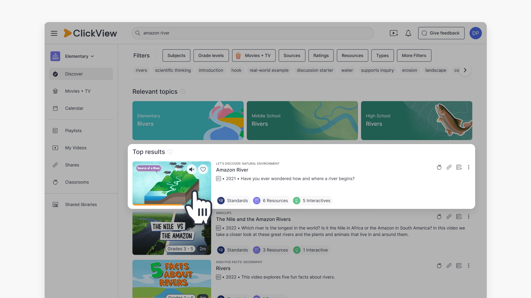Open the Movies + TV filter
Screen dimensions: 531x298
click(254, 55)
